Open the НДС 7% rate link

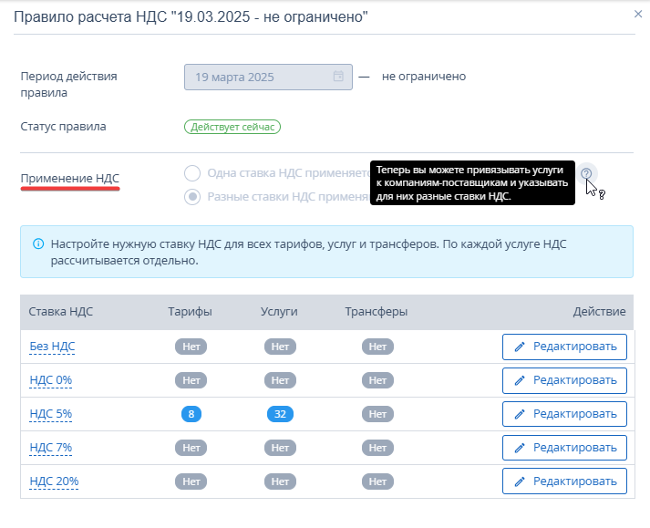(51, 448)
